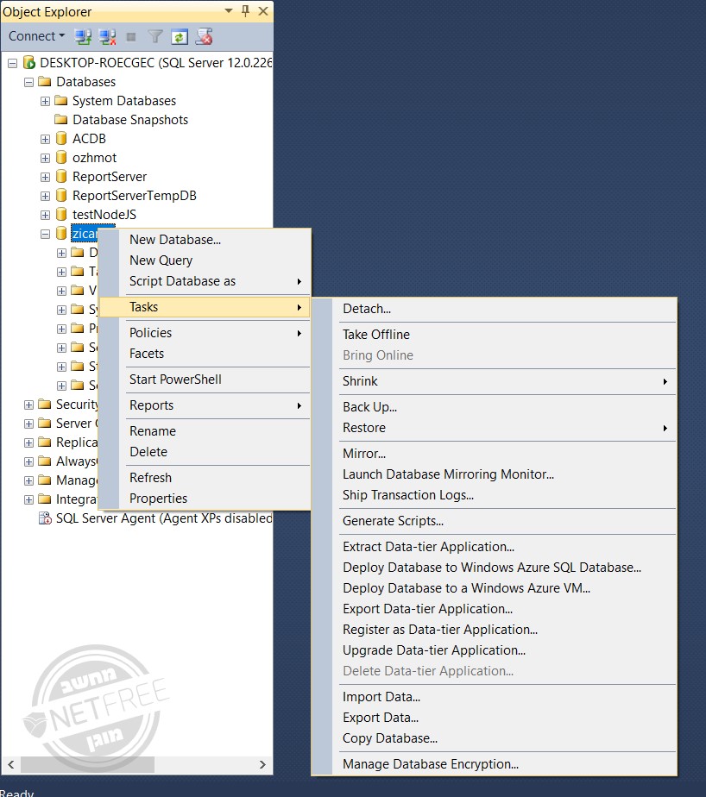706x797 pixels.
Task: Select Detach... in Tasks submenu
Action: coord(495,309)
